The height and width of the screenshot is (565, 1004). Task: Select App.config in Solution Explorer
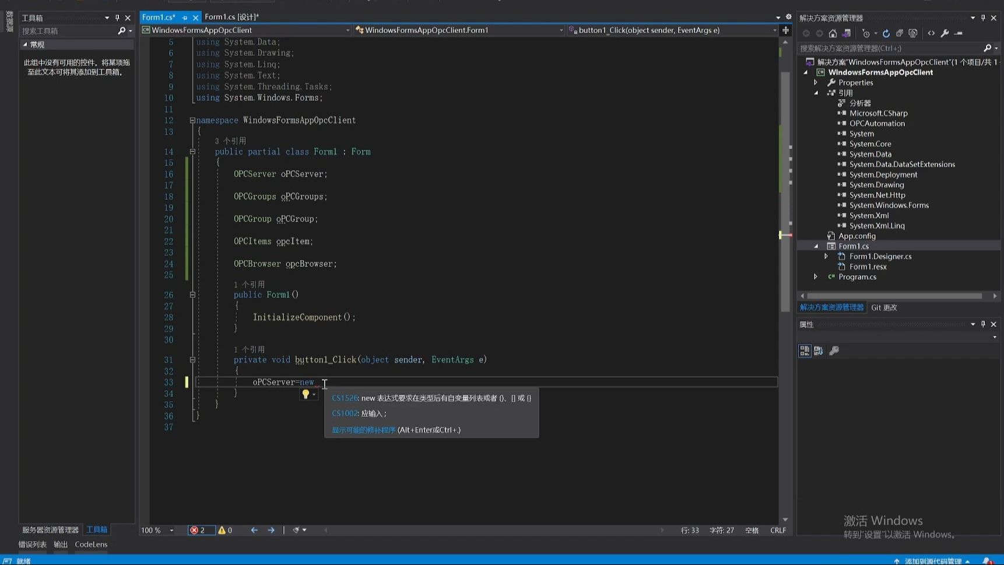856,236
